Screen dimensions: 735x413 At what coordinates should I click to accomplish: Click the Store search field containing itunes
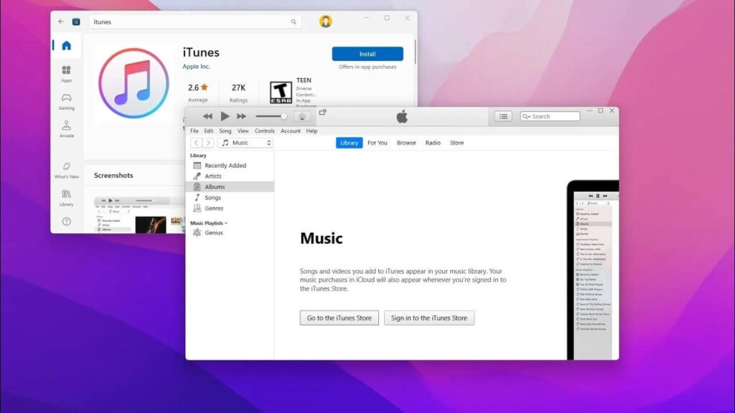click(195, 22)
